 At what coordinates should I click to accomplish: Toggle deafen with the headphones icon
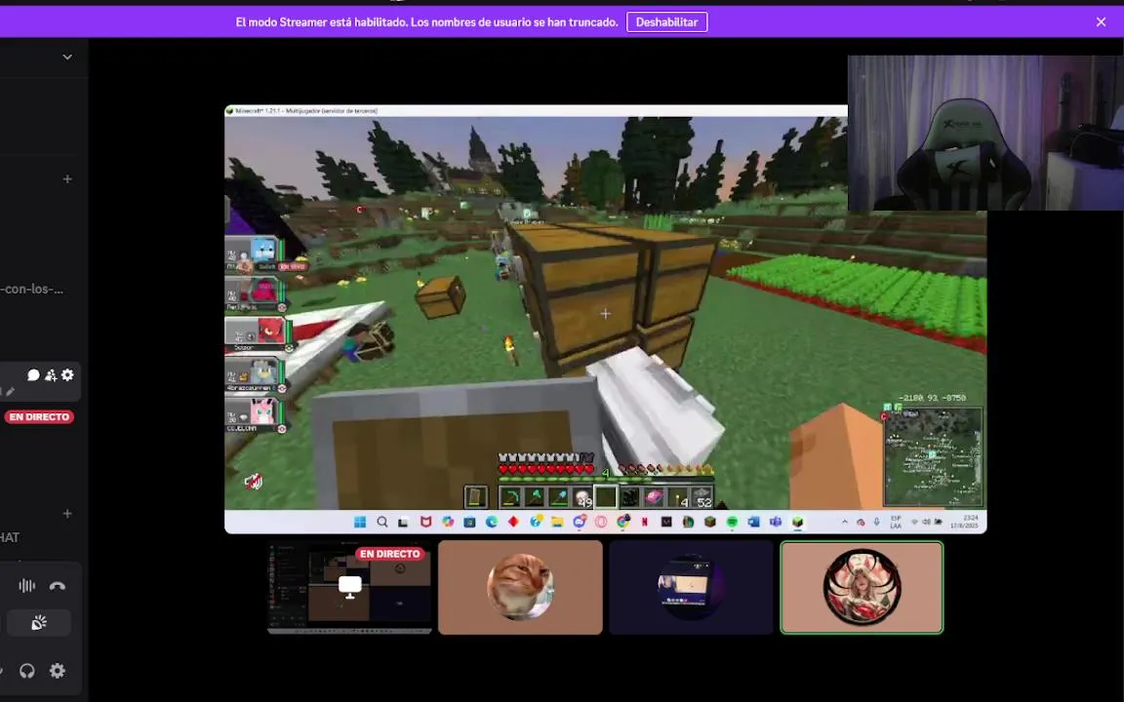click(x=26, y=671)
